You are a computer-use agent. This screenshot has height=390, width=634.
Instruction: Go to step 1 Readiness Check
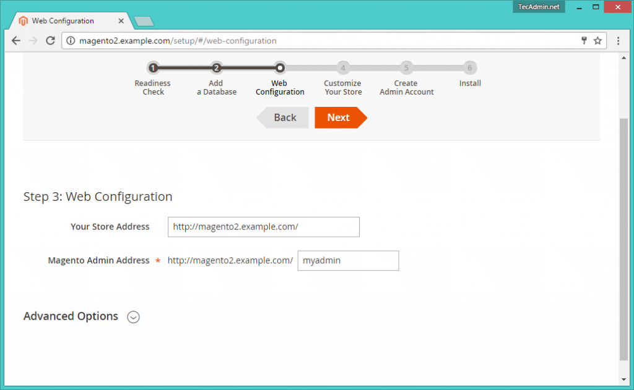(x=153, y=68)
